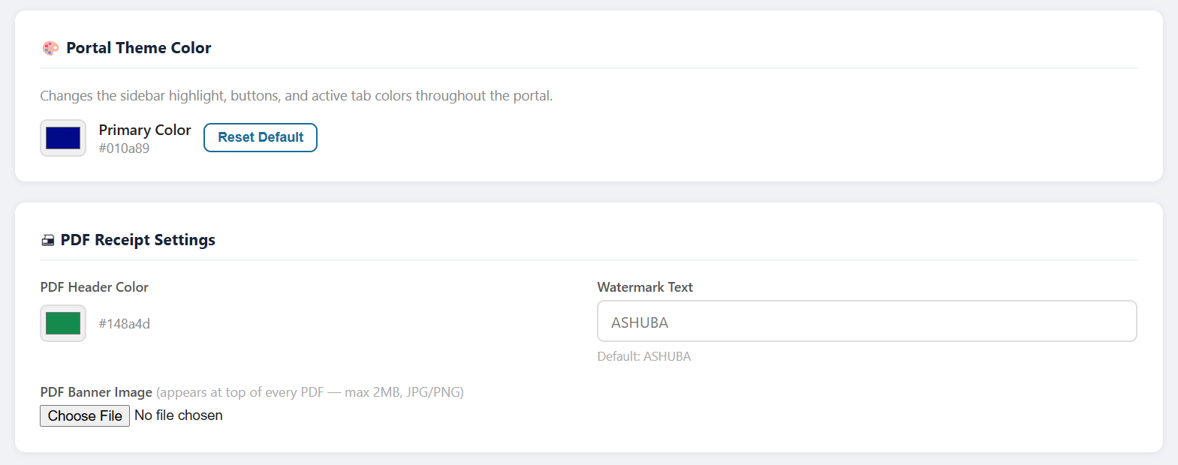Click the No file chosen text

pyautogui.click(x=178, y=415)
